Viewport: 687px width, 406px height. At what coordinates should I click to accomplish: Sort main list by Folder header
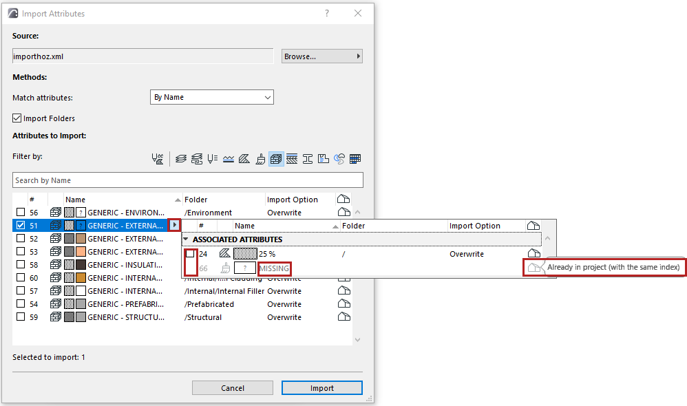pos(196,200)
